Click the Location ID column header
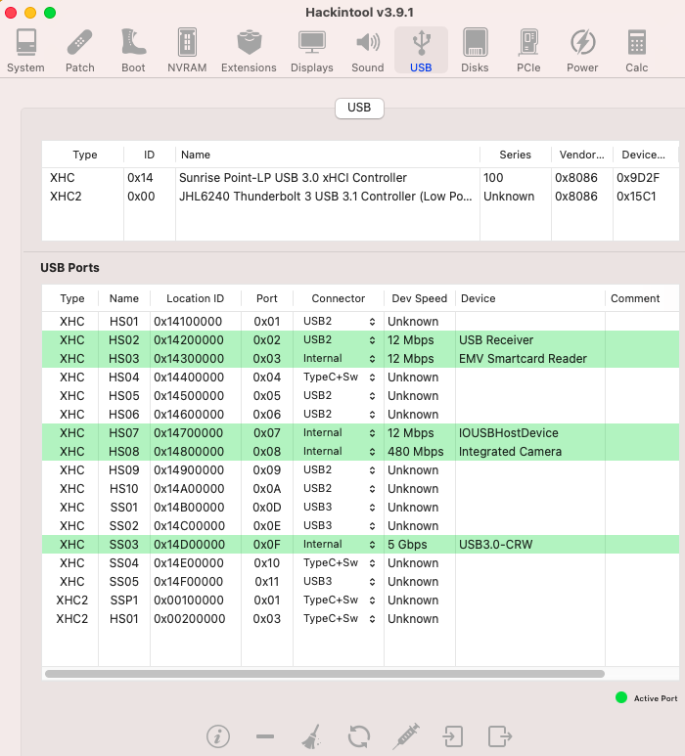 click(x=196, y=298)
